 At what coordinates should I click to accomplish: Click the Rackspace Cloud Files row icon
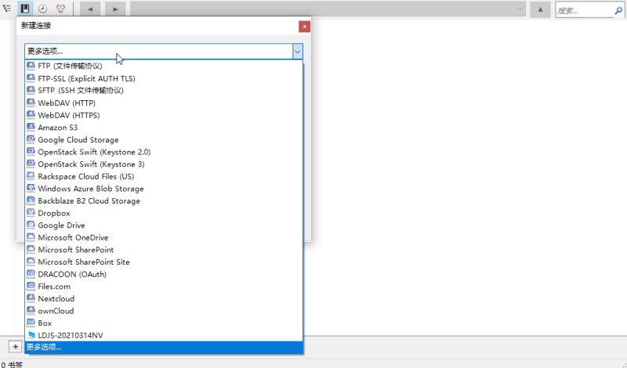(x=31, y=176)
